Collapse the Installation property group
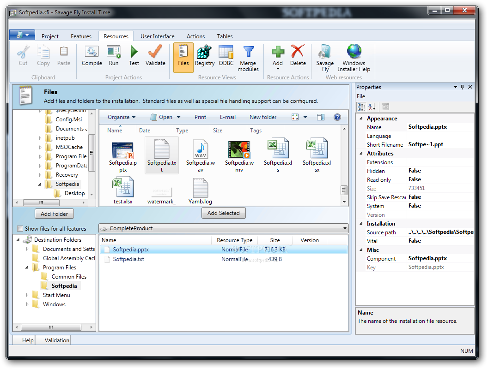Viewport: 488px width, 369px height. tap(361, 224)
